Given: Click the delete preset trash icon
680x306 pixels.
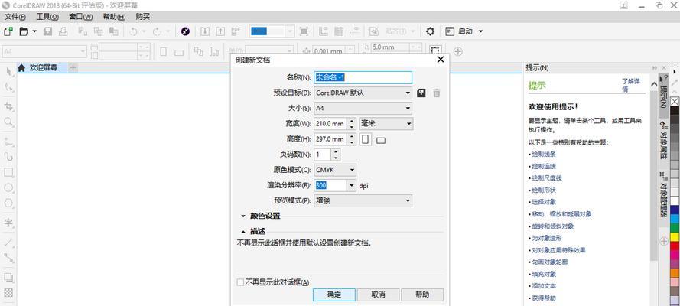Looking at the screenshot, I should click(x=437, y=93).
